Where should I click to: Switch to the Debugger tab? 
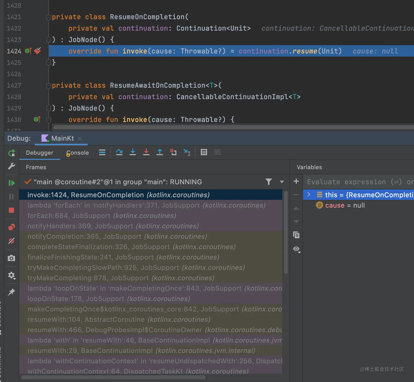pyautogui.click(x=39, y=153)
